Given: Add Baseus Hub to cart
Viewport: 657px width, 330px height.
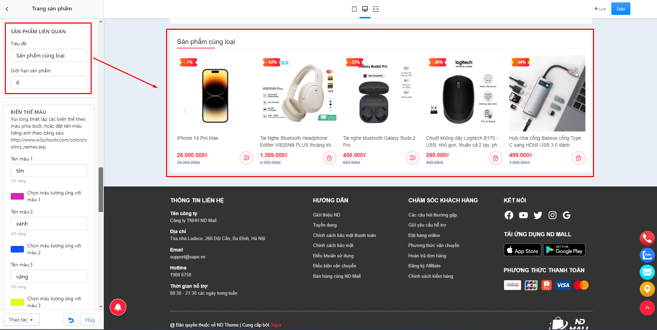Looking at the screenshot, I should (x=578, y=158).
